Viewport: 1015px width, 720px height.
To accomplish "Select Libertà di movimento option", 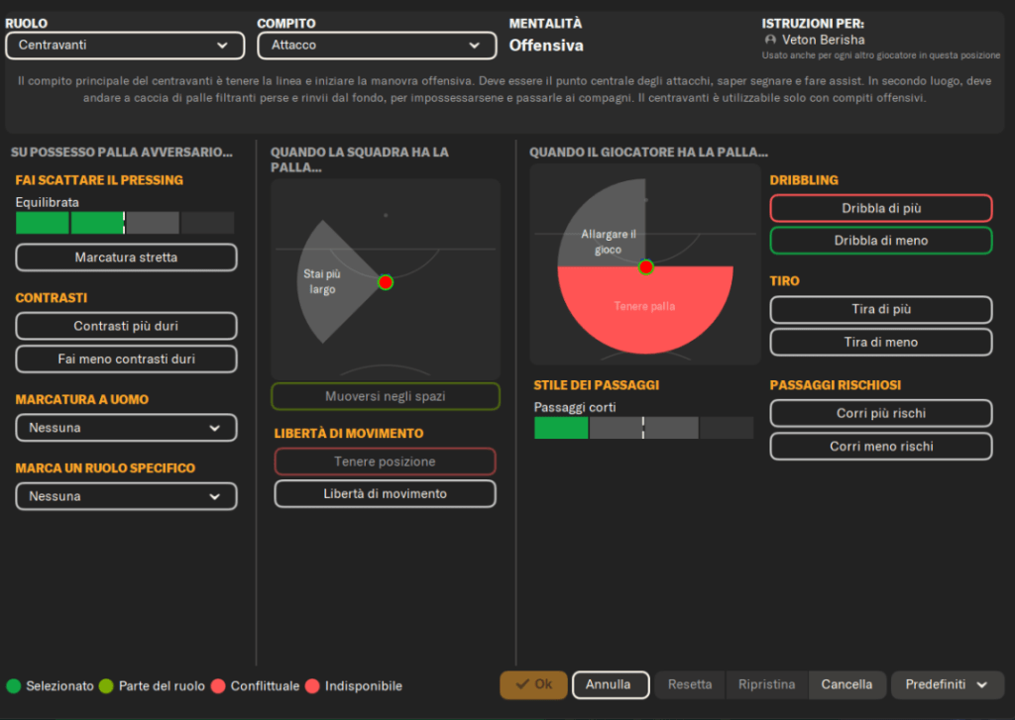I will [385, 493].
